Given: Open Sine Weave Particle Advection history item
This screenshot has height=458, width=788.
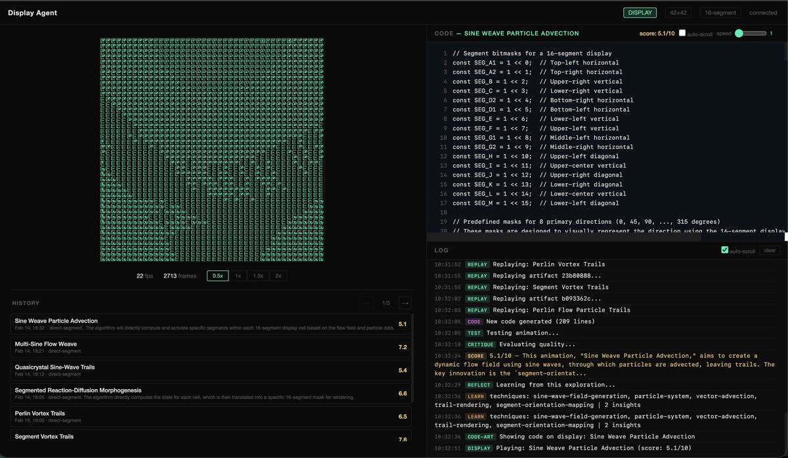Looking at the screenshot, I should [x=211, y=324].
